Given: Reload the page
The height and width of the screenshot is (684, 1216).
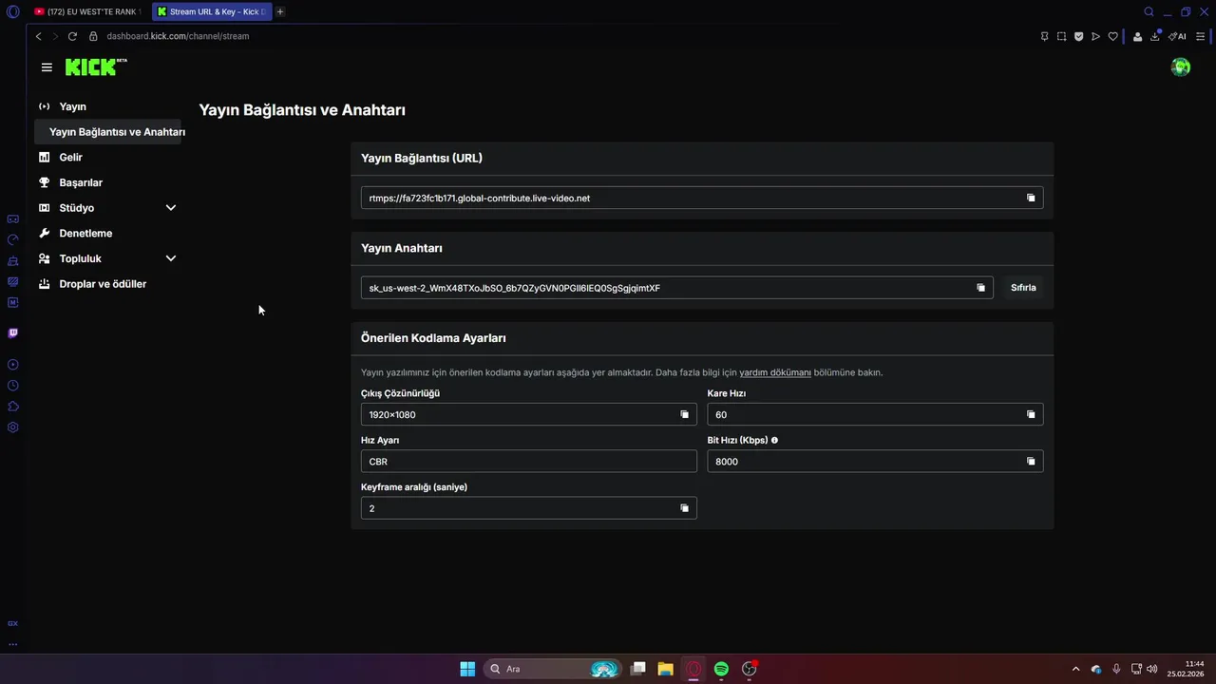Looking at the screenshot, I should pos(72,36).
